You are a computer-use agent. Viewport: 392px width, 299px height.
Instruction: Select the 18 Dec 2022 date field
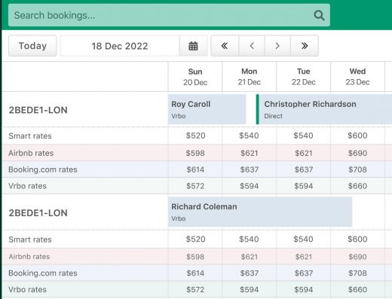pos(120,46)
